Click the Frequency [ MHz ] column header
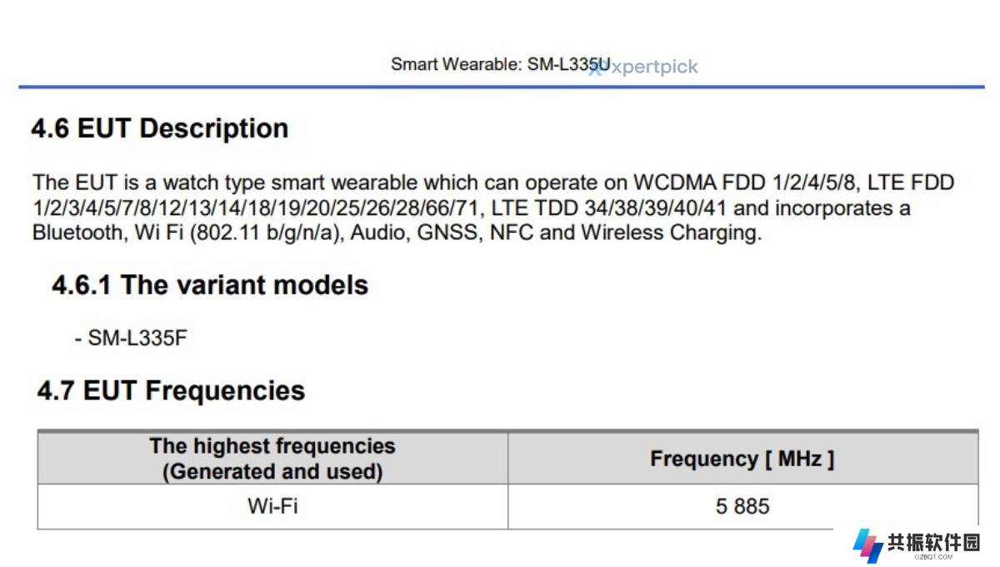The image size is (1000, 567). click(742, 459)
